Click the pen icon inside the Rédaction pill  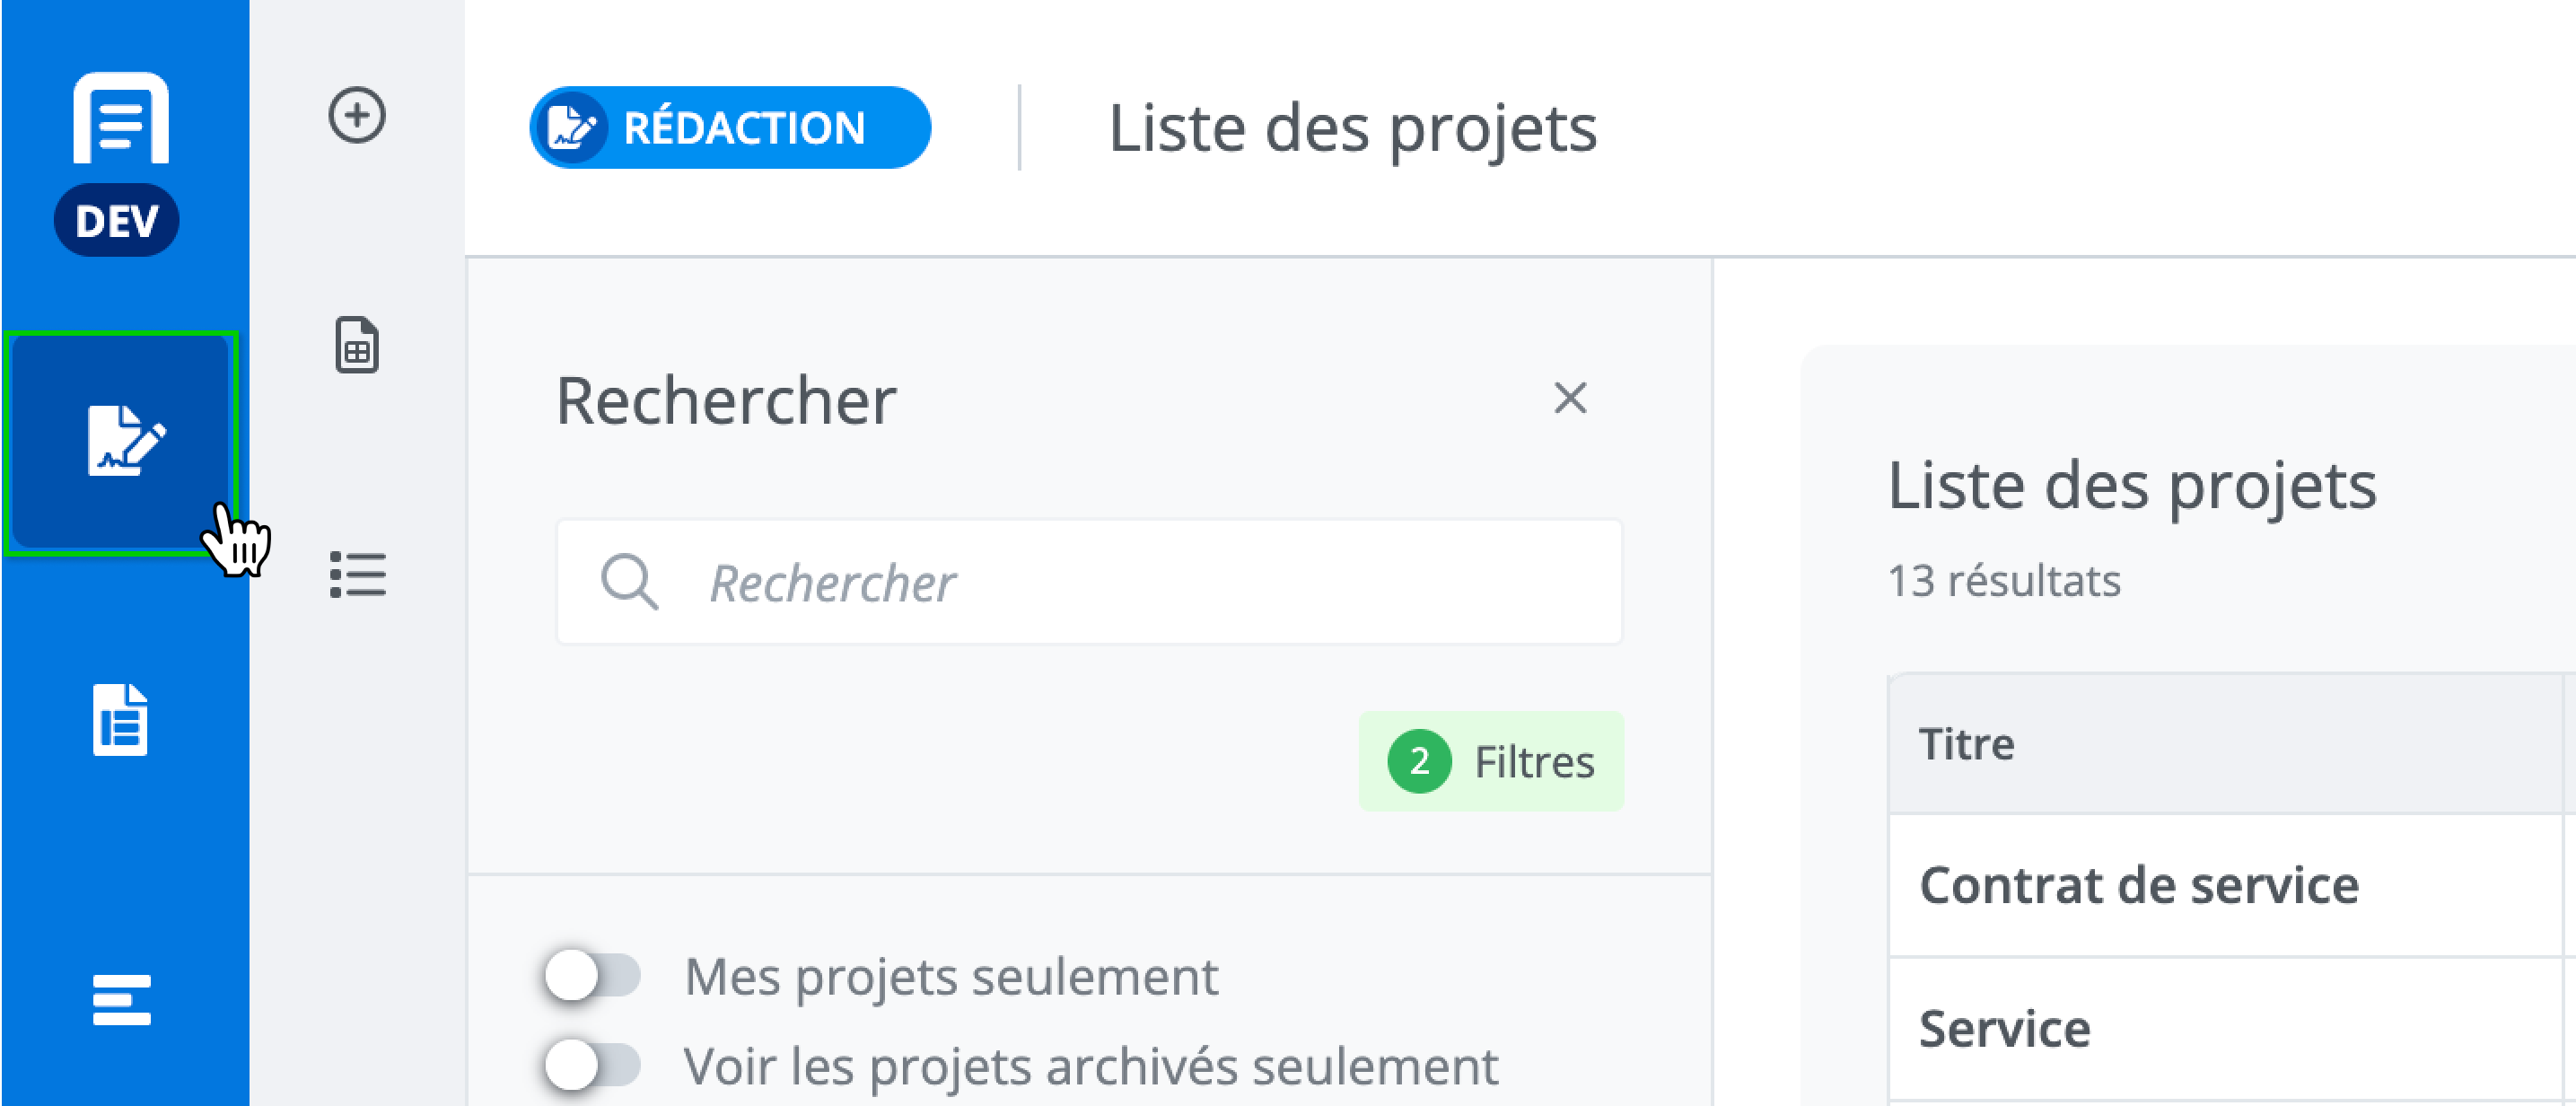tap(572, 128)
